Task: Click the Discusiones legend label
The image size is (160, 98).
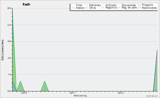Action: (129, 5)
